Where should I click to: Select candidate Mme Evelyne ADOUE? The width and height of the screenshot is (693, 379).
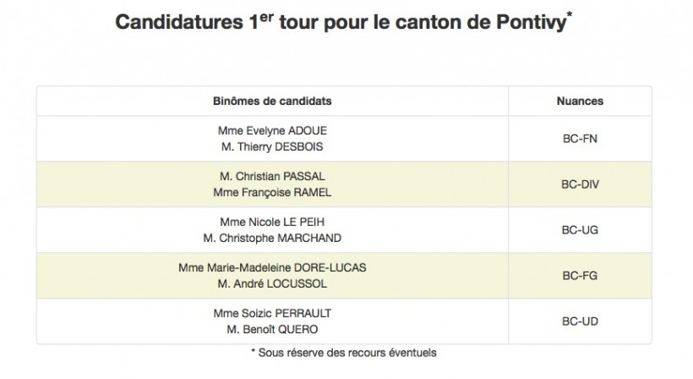click(271, 131)
